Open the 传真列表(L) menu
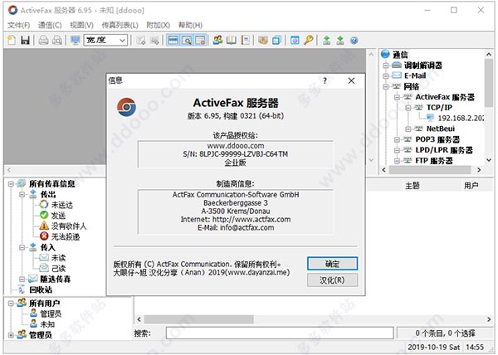Viewport: 498px width, 355px height. pos(120,25)
